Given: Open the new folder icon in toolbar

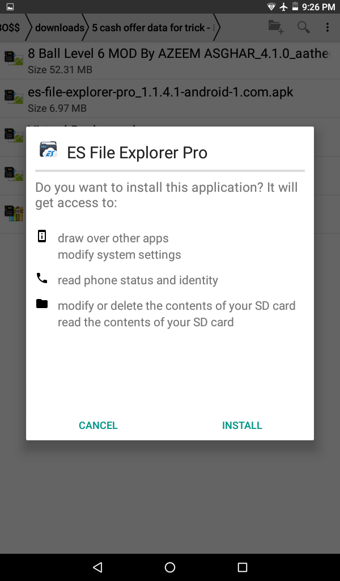Looking at the screenshot, I should (x=276, y=27).
